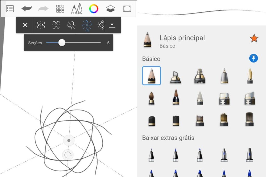Image resolution: width=266 pixels, height=177 pixels.
Task: Select the gold fountain-pen nib brush
Action: click(x=250, y=76)
